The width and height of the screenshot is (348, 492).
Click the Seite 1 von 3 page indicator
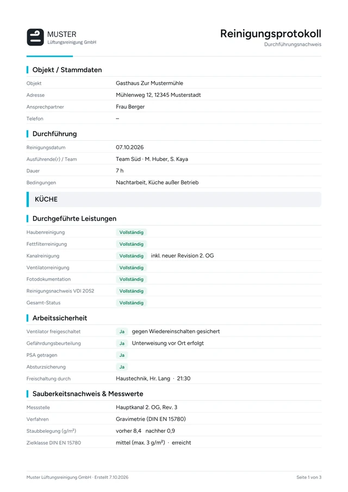309,477
